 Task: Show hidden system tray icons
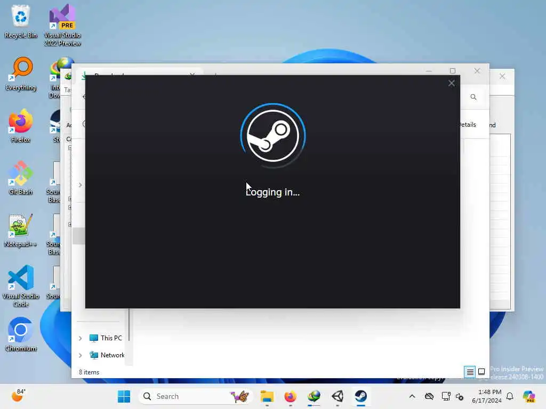pos(412,396)
